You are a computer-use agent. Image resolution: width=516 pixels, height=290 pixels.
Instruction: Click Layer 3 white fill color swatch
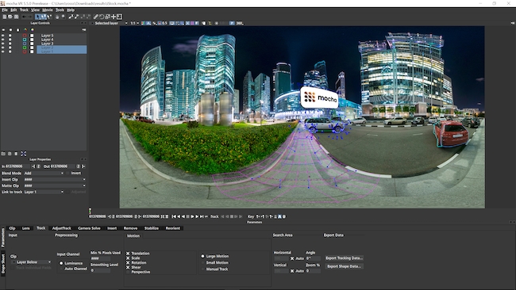click(x=32, y=44)
